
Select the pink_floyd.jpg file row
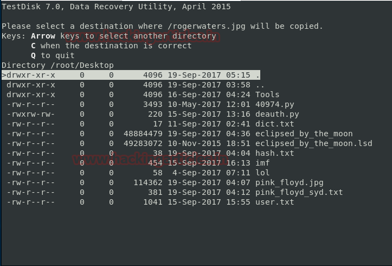[165, 182]
